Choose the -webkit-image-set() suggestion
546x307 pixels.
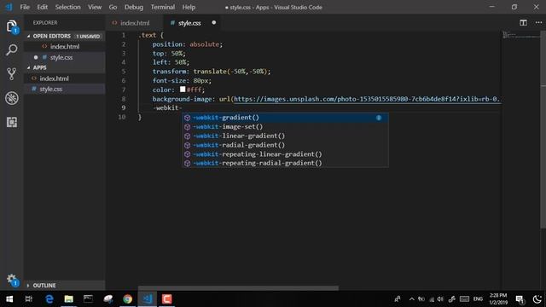point(285,127)
